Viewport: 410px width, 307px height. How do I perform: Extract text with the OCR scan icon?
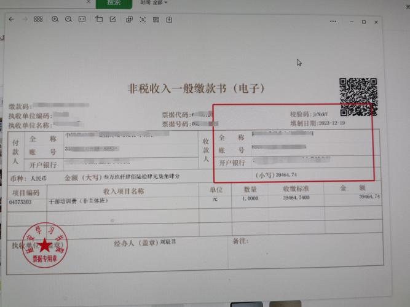coord(143,20)
